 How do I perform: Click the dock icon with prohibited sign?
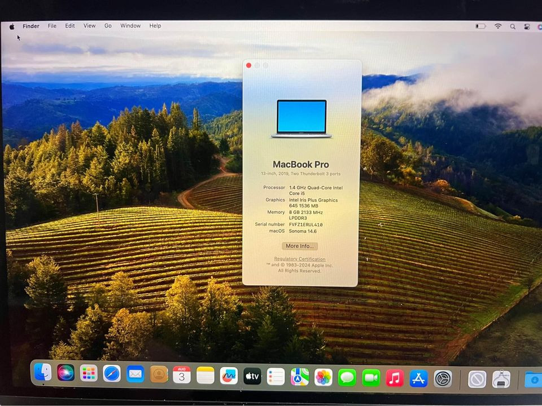tap(477, 379)
